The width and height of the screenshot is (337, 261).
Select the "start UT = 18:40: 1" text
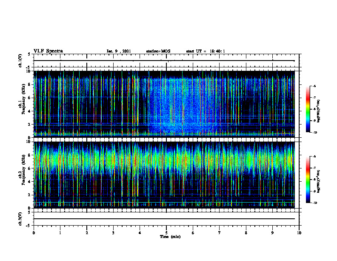click(x=206, y=51)
